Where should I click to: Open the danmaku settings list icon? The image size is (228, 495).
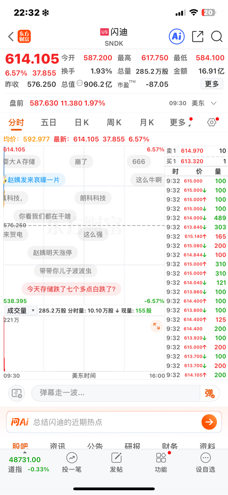[x=17, y=393]
